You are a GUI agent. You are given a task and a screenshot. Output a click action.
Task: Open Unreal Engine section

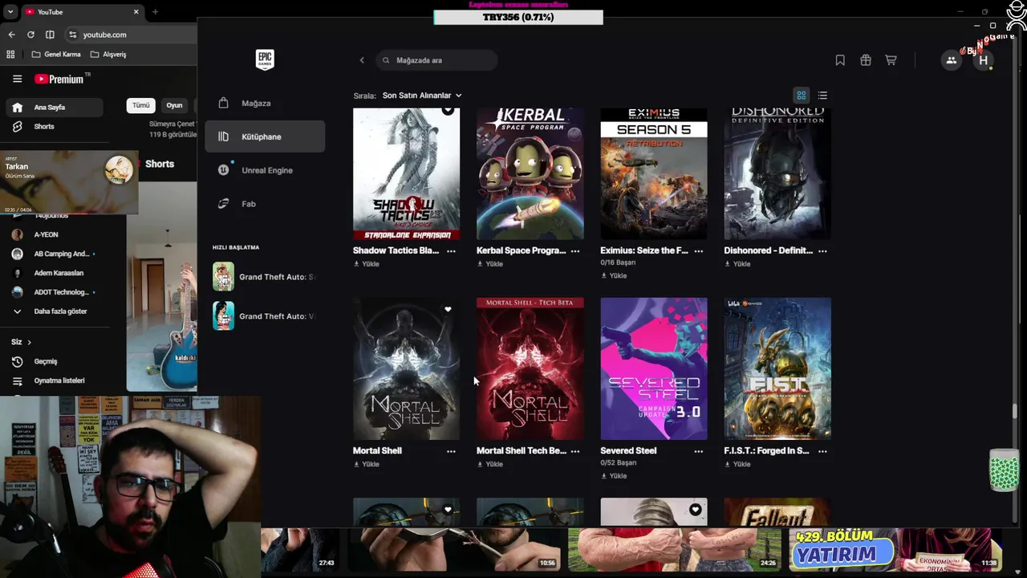(x=265, y=170)
